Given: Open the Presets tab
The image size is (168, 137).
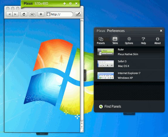Looking at the screenshot, I should 101,41.
